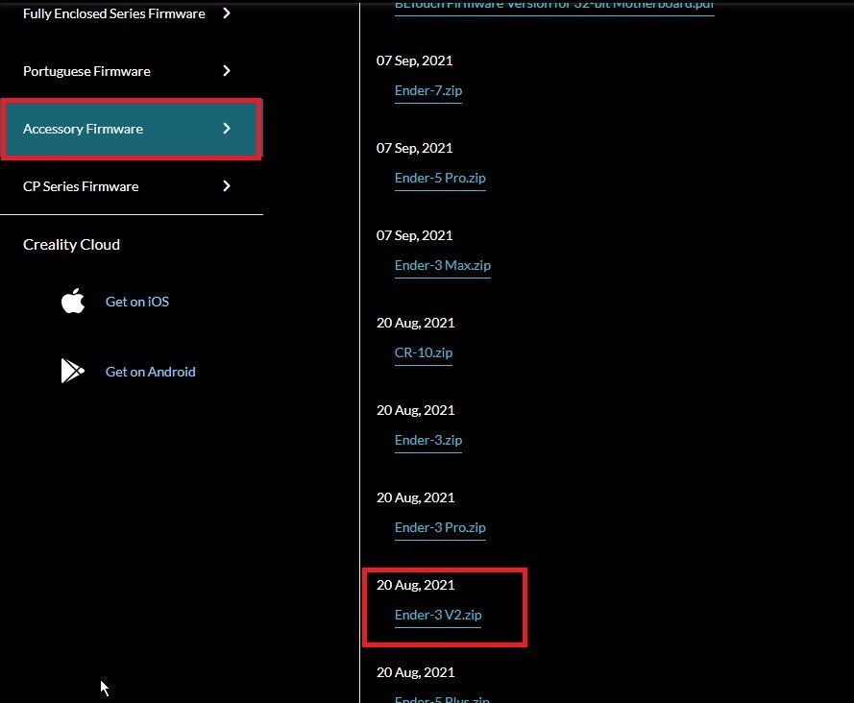Click the date above Ender-3 Max.zip
The image size is (854, 703).
click(414, 235)
